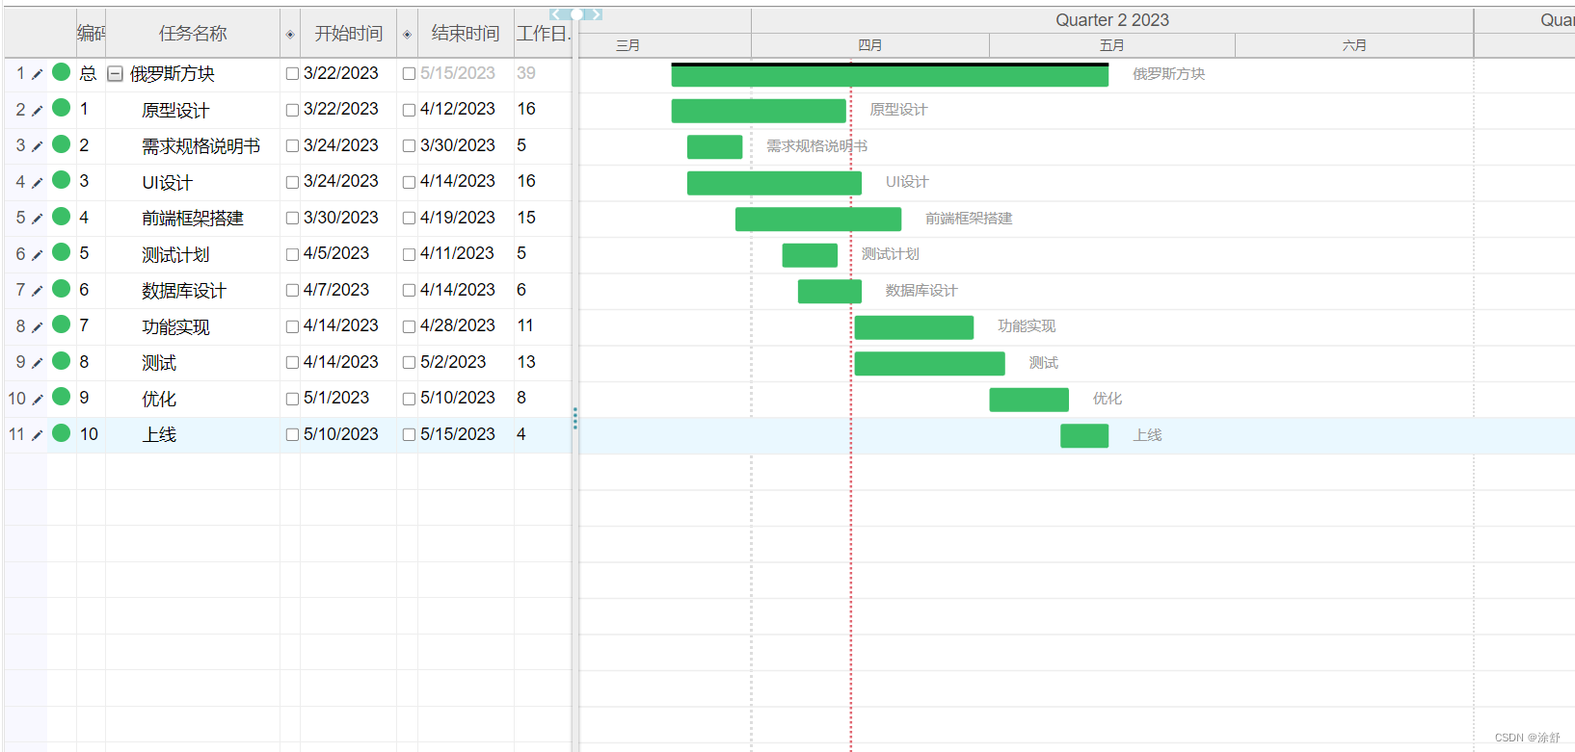Image resolution: width=1575 pixels, height=752 pixels.
Task: Toggle end milestone checkbox beside 4/12/2023
Action: (x=409, y=111)
